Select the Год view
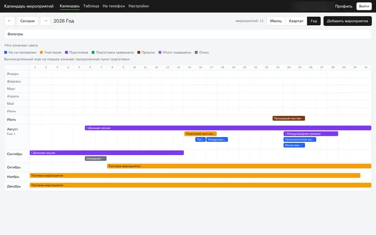376x235 pixels. tap(313, 21)
